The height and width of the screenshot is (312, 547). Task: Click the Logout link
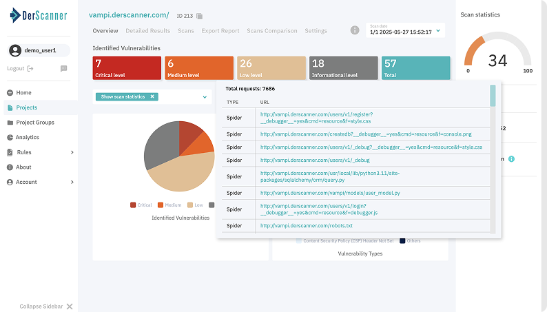[x=16, y=69]
